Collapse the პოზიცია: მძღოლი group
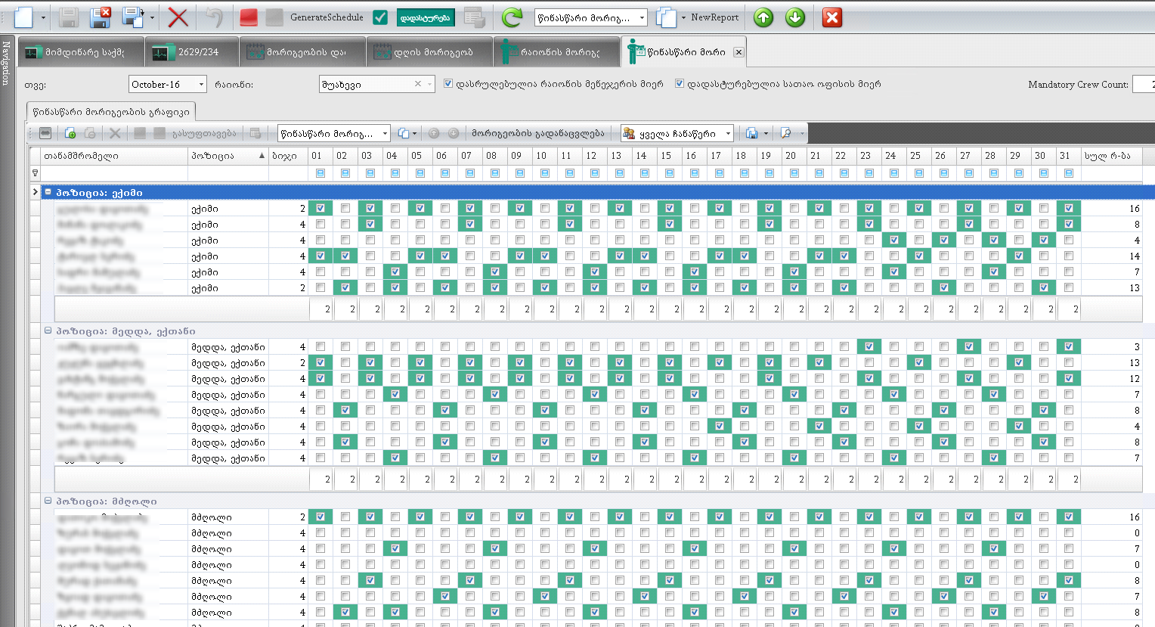 (48, 501)
